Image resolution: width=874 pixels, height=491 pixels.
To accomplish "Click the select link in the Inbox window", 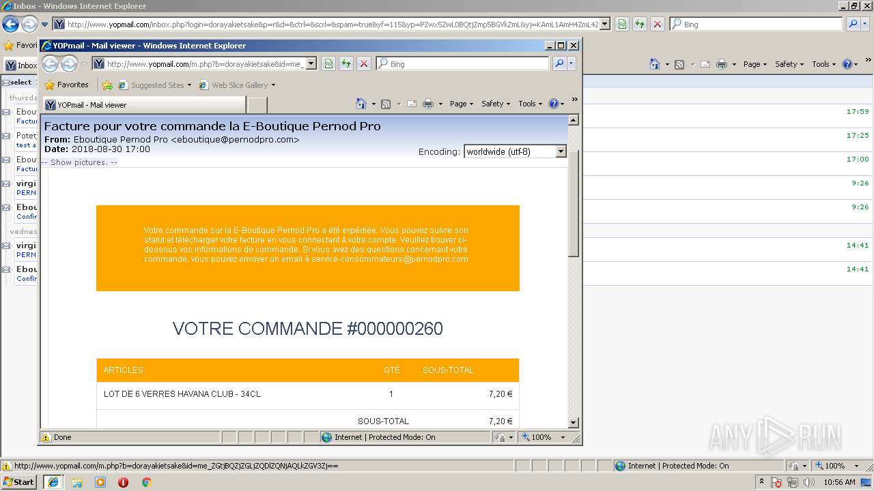I will tap(20, 83).
